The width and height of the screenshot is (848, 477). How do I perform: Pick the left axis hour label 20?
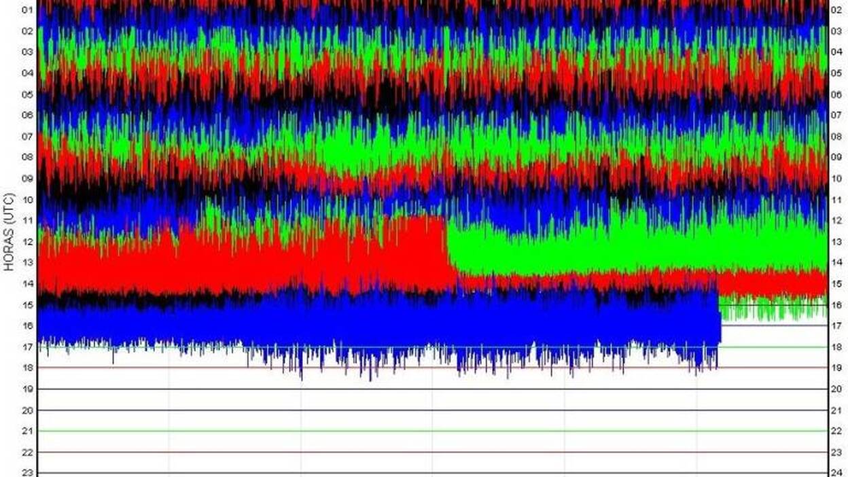[28, 410]
